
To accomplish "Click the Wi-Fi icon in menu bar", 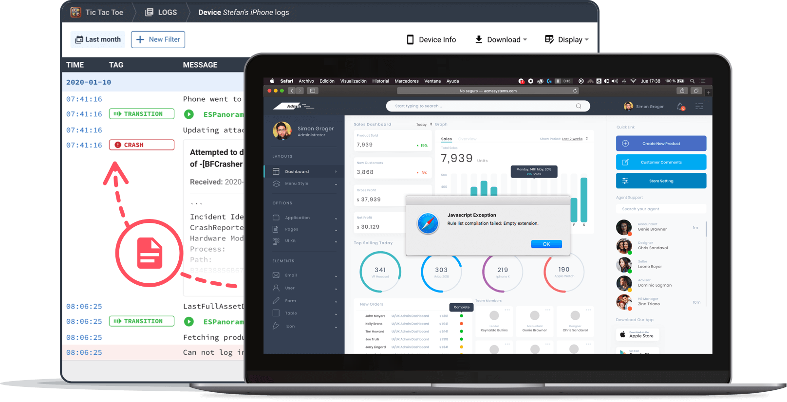I will (x=633, y=81).
